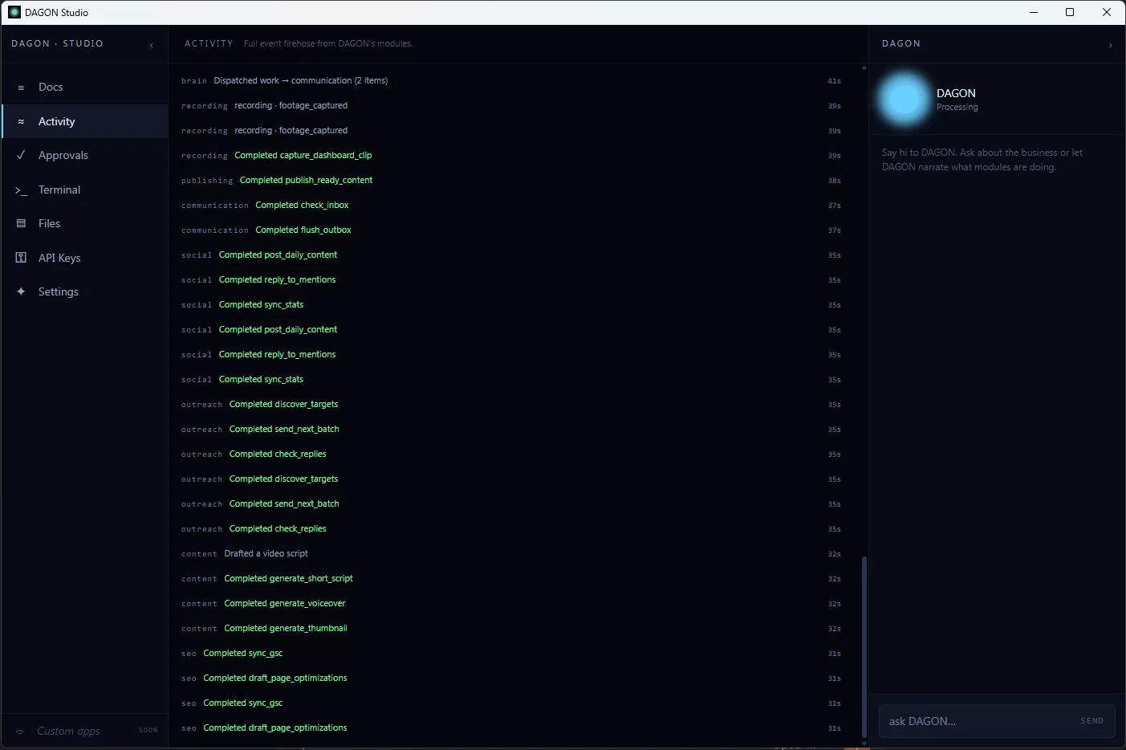Expand the DAGON panel via right chevron

pyautogui.click(x=1112, y=45)
